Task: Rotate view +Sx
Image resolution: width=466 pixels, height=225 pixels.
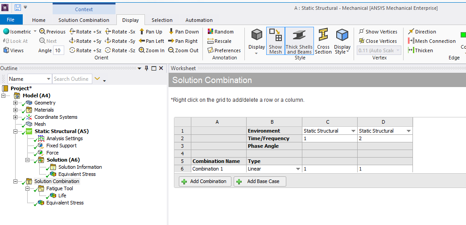Action: (x=85, y=32)
